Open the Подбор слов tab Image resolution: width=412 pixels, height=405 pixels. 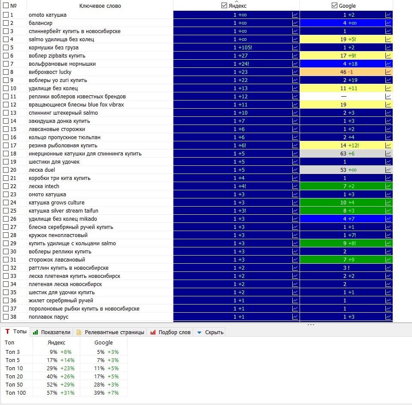pos(170,332)
